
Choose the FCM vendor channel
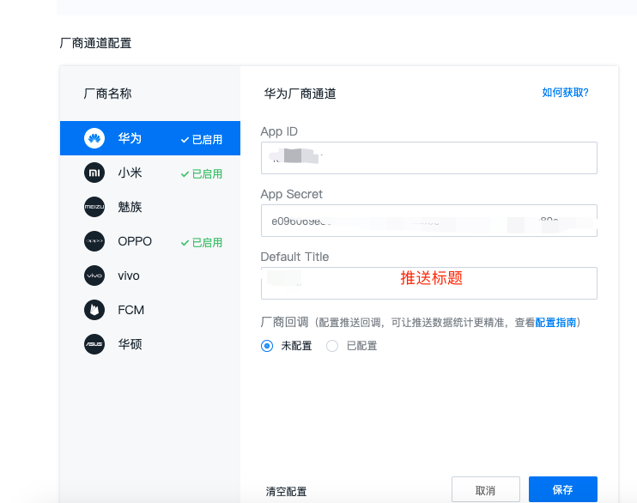[x=150, y=310]
